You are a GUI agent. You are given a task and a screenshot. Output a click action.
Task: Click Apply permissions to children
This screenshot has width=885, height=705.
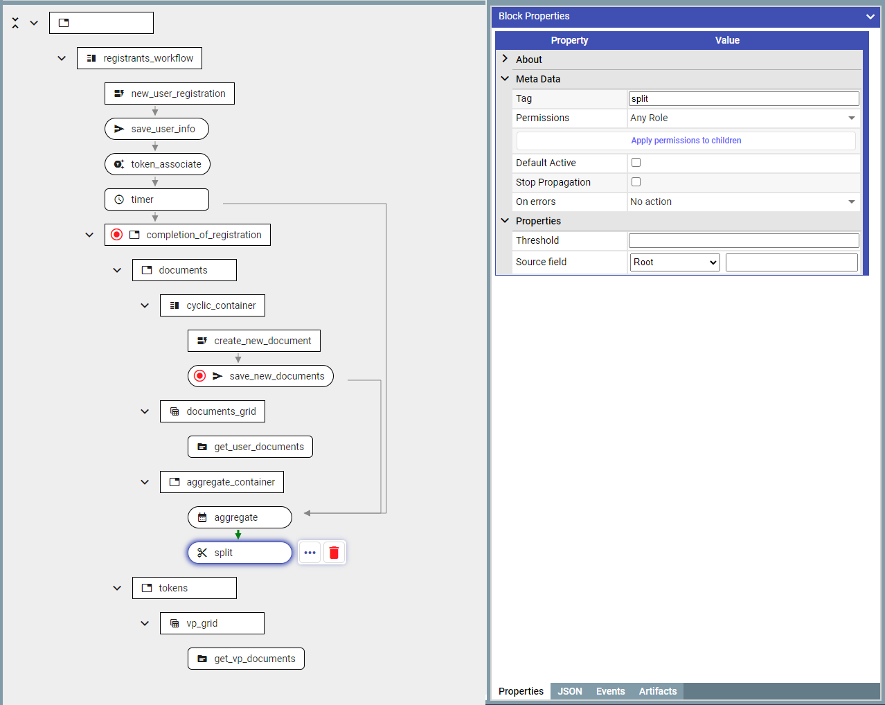pyautogui.click(x=686, y=141)
